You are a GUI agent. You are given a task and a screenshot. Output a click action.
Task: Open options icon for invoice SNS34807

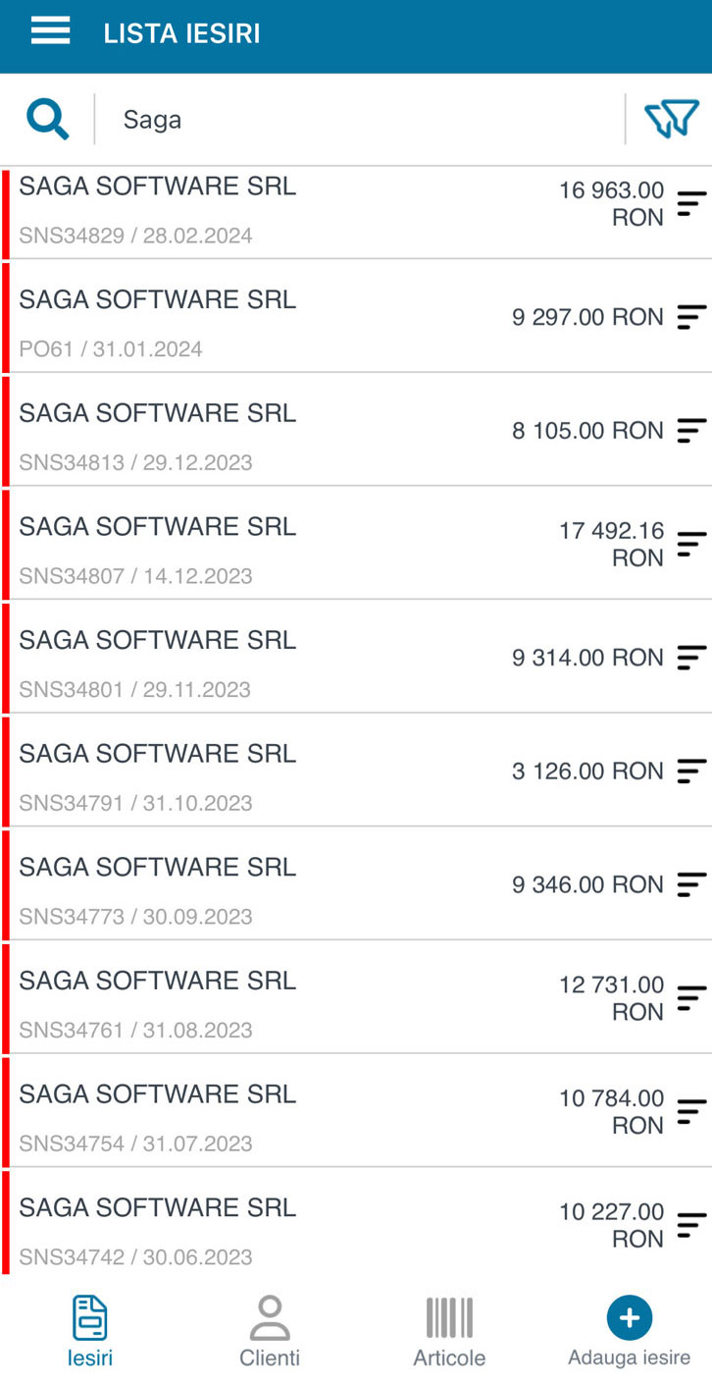[x=691, y=544]
